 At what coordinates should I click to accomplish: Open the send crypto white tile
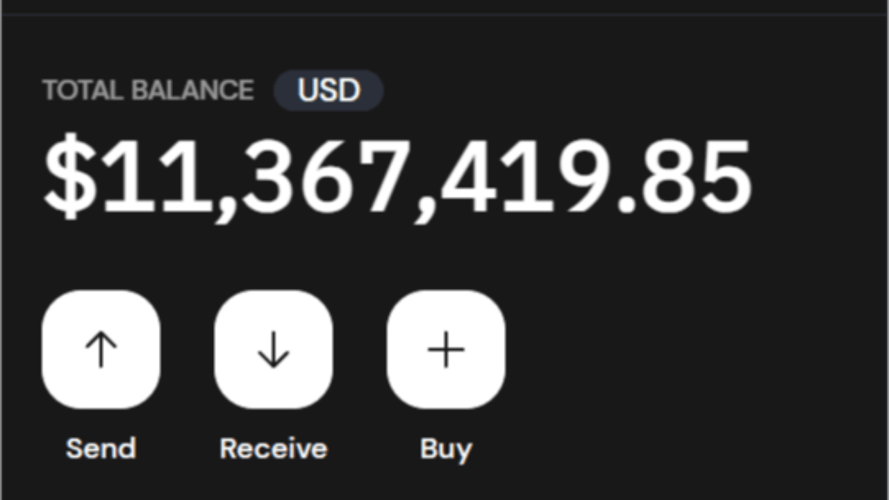click(101, 349)
